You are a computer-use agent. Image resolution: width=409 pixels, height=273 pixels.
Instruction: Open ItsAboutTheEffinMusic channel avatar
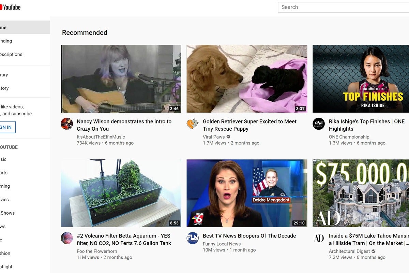pos(67,124)
